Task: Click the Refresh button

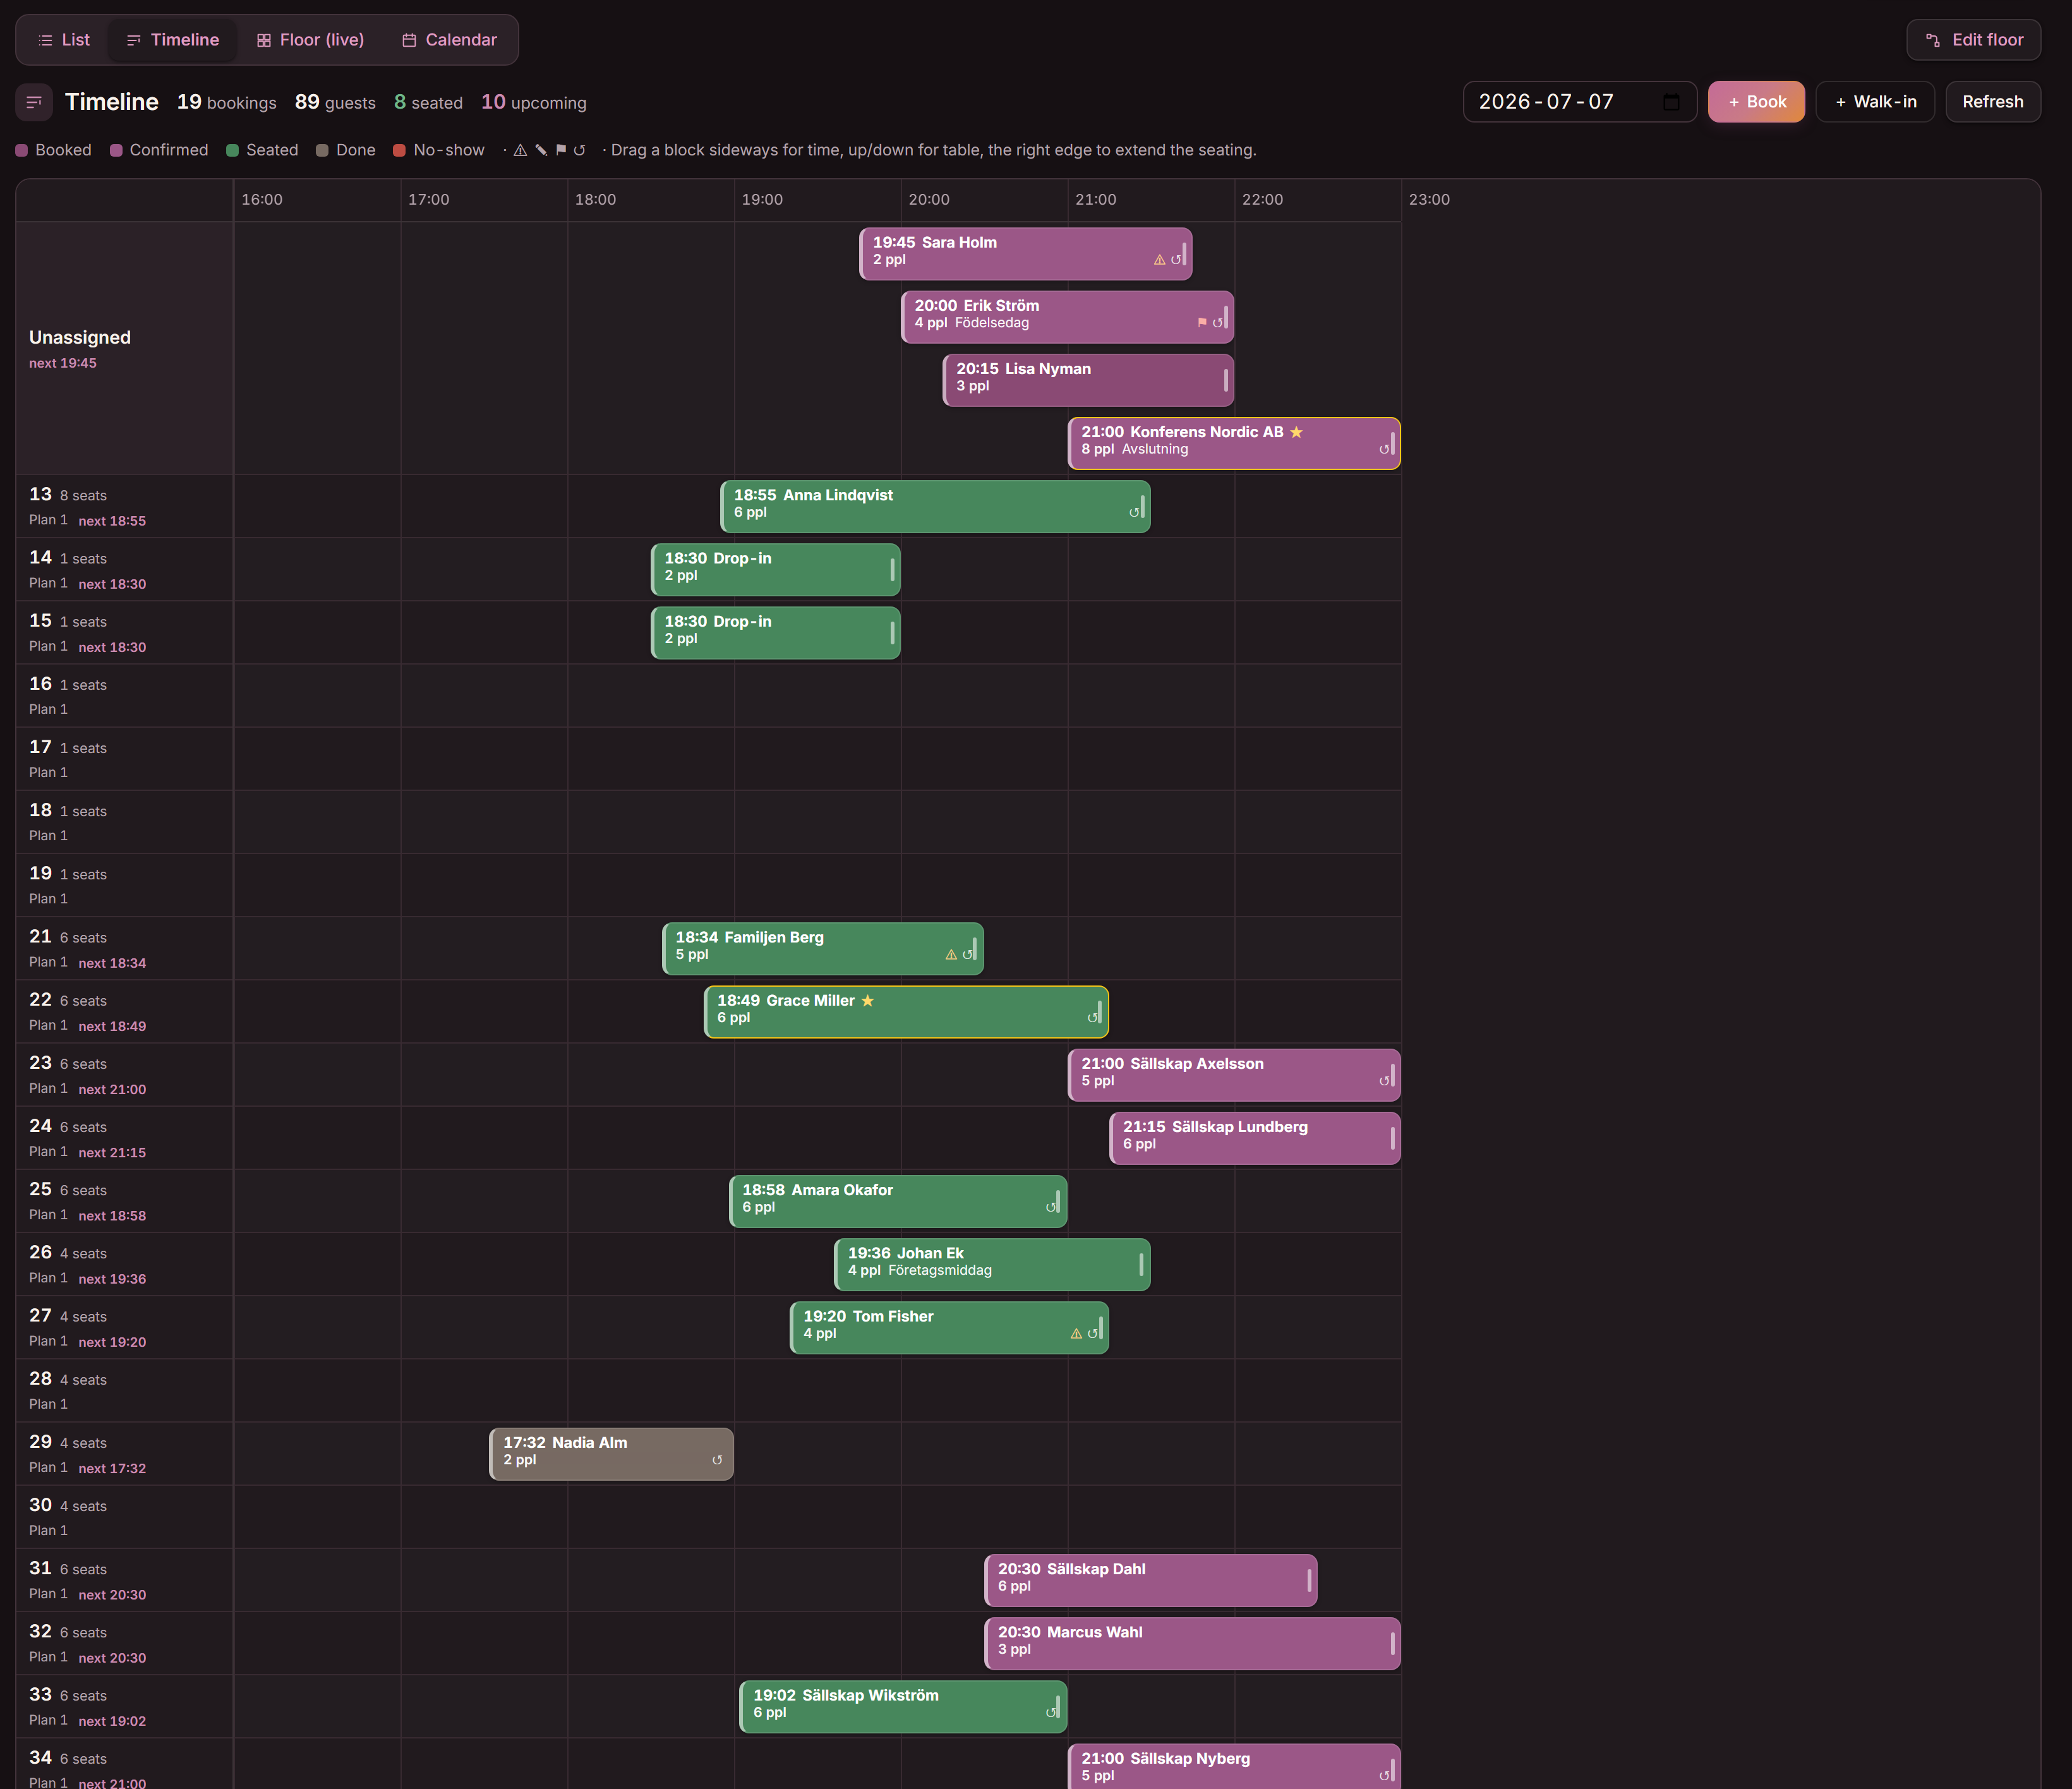Action: (x=1992, y=102)
